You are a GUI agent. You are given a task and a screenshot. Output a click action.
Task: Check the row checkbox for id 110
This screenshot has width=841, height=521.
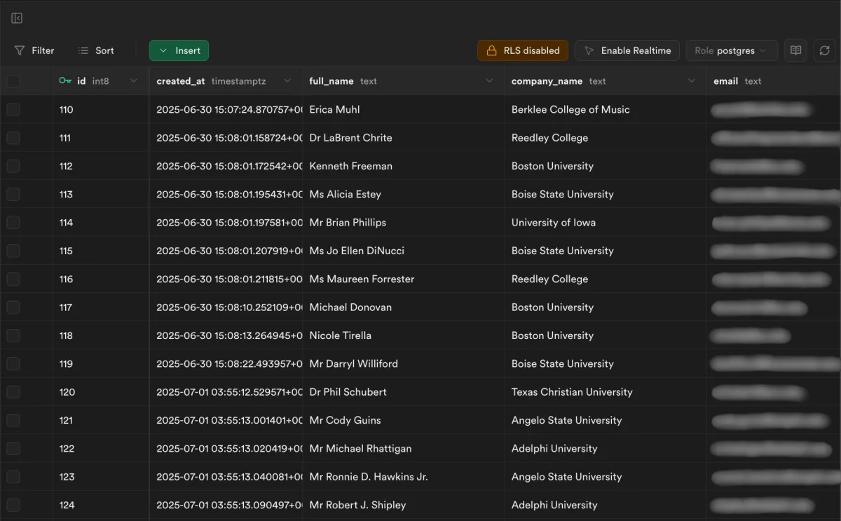point(13,110)
